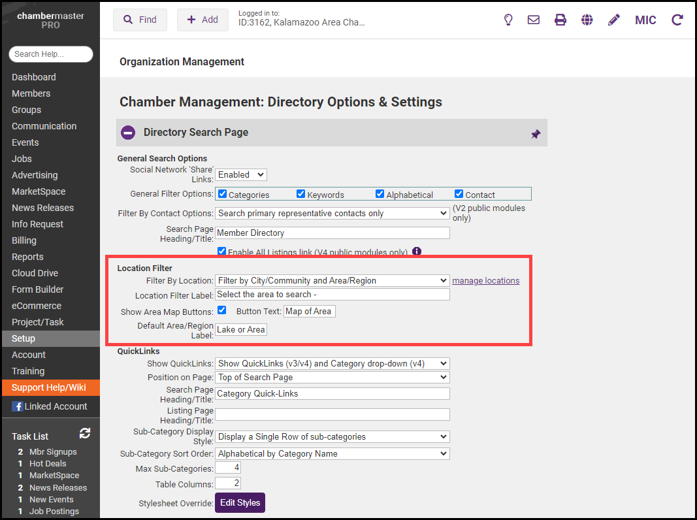The height and width of the screenshot is (520, 697).
Task: Open the globe icon in header
Action: point(587,20)
